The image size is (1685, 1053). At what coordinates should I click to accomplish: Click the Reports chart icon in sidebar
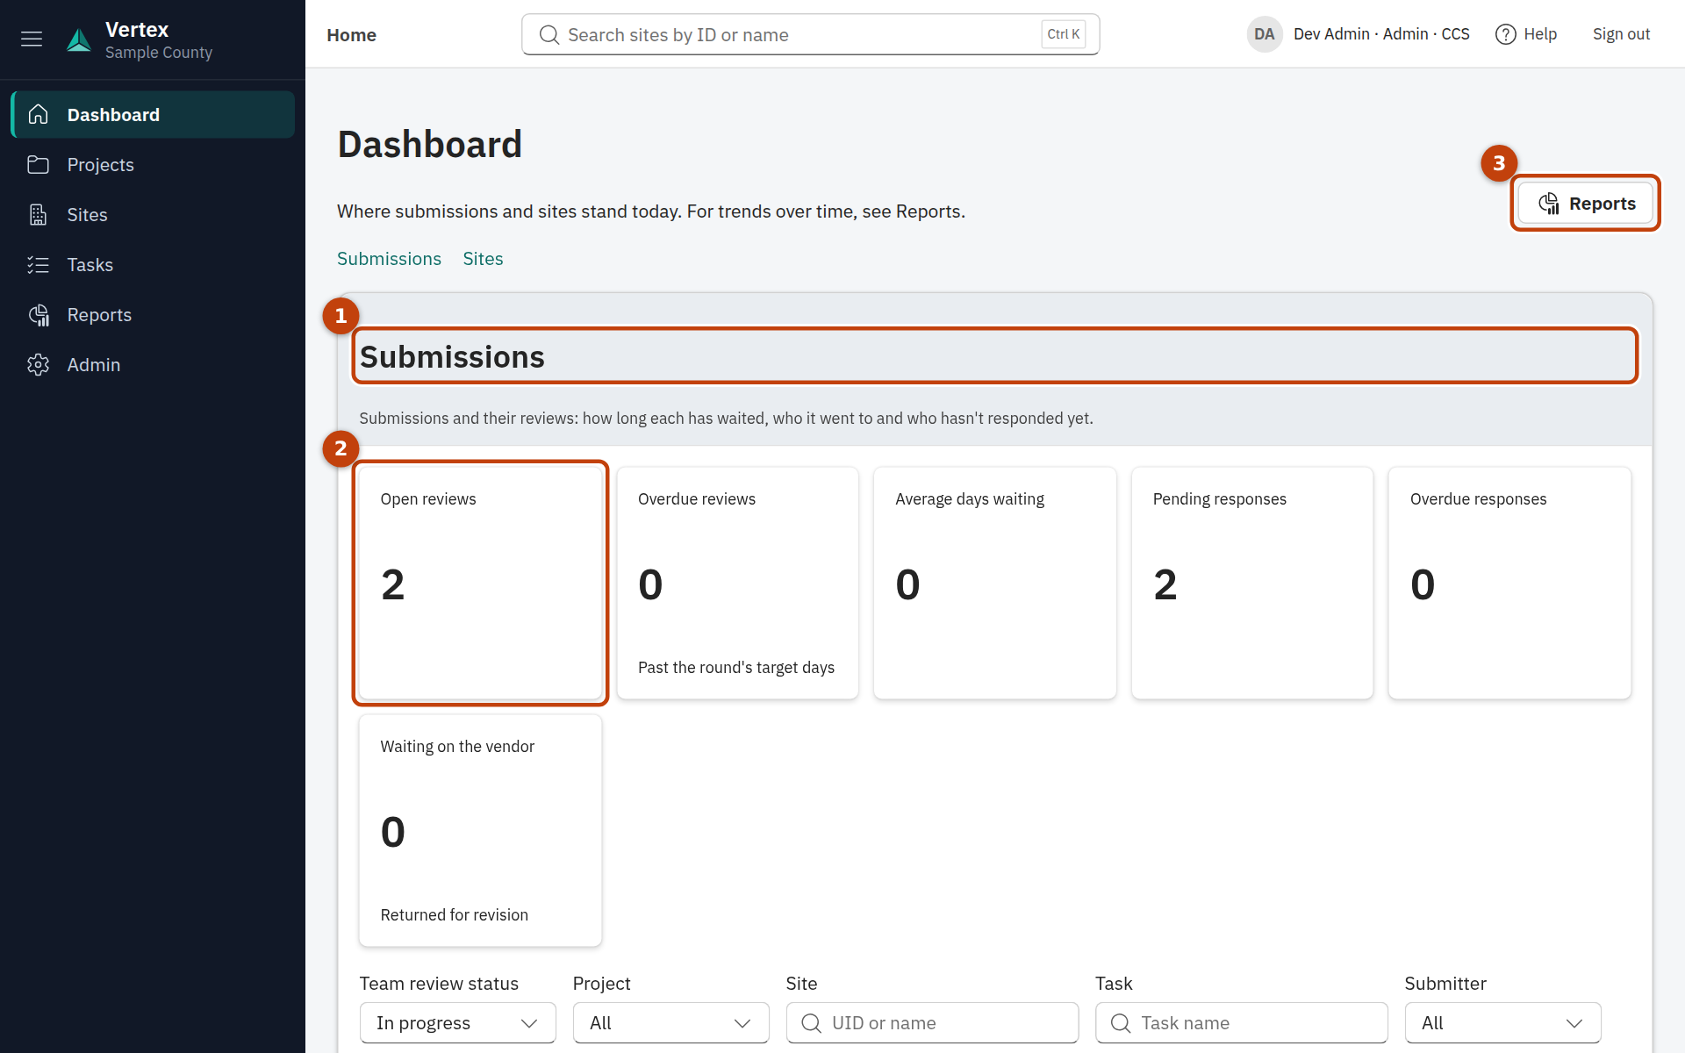[39, 315]
